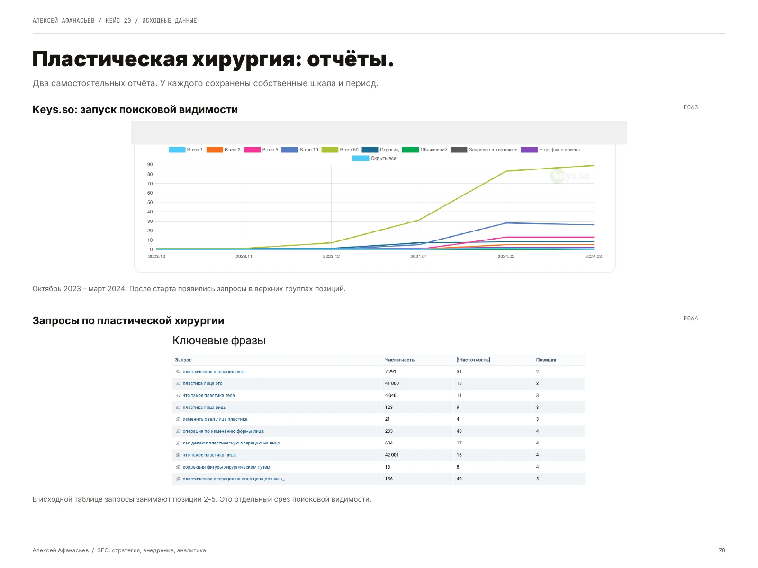
Task: Click the 'Ключевые фразы' heading
Action: click(x=219, y=340)
